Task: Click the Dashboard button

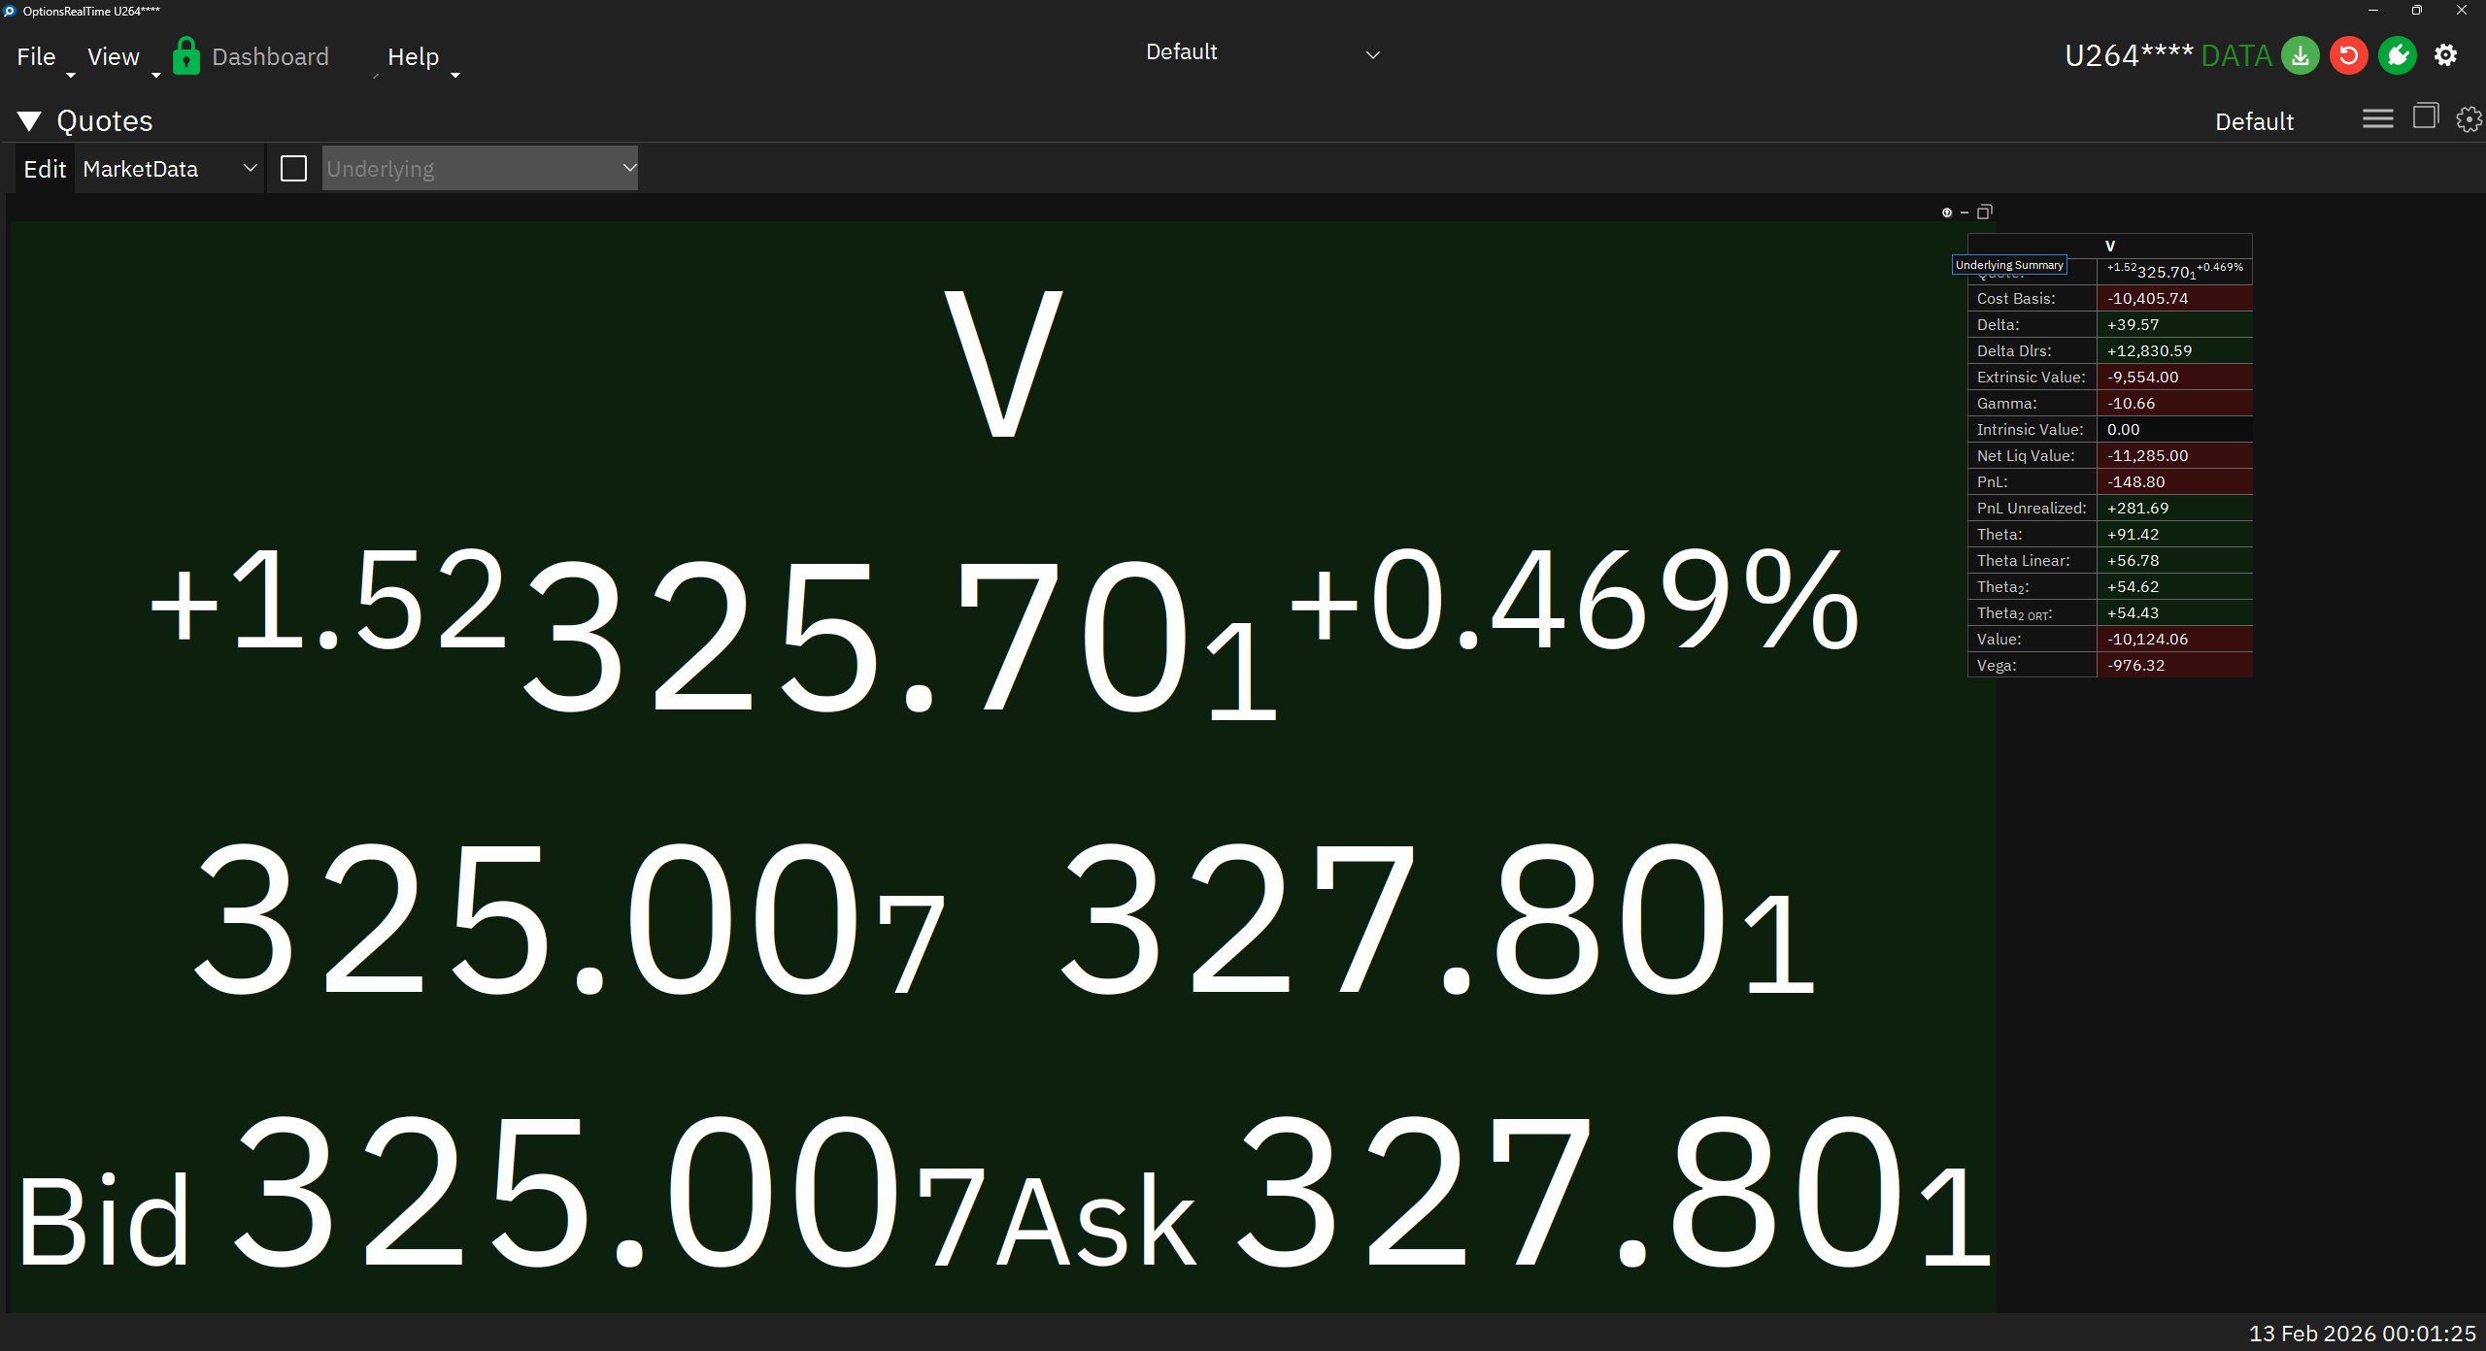Action: pos(270,57)
